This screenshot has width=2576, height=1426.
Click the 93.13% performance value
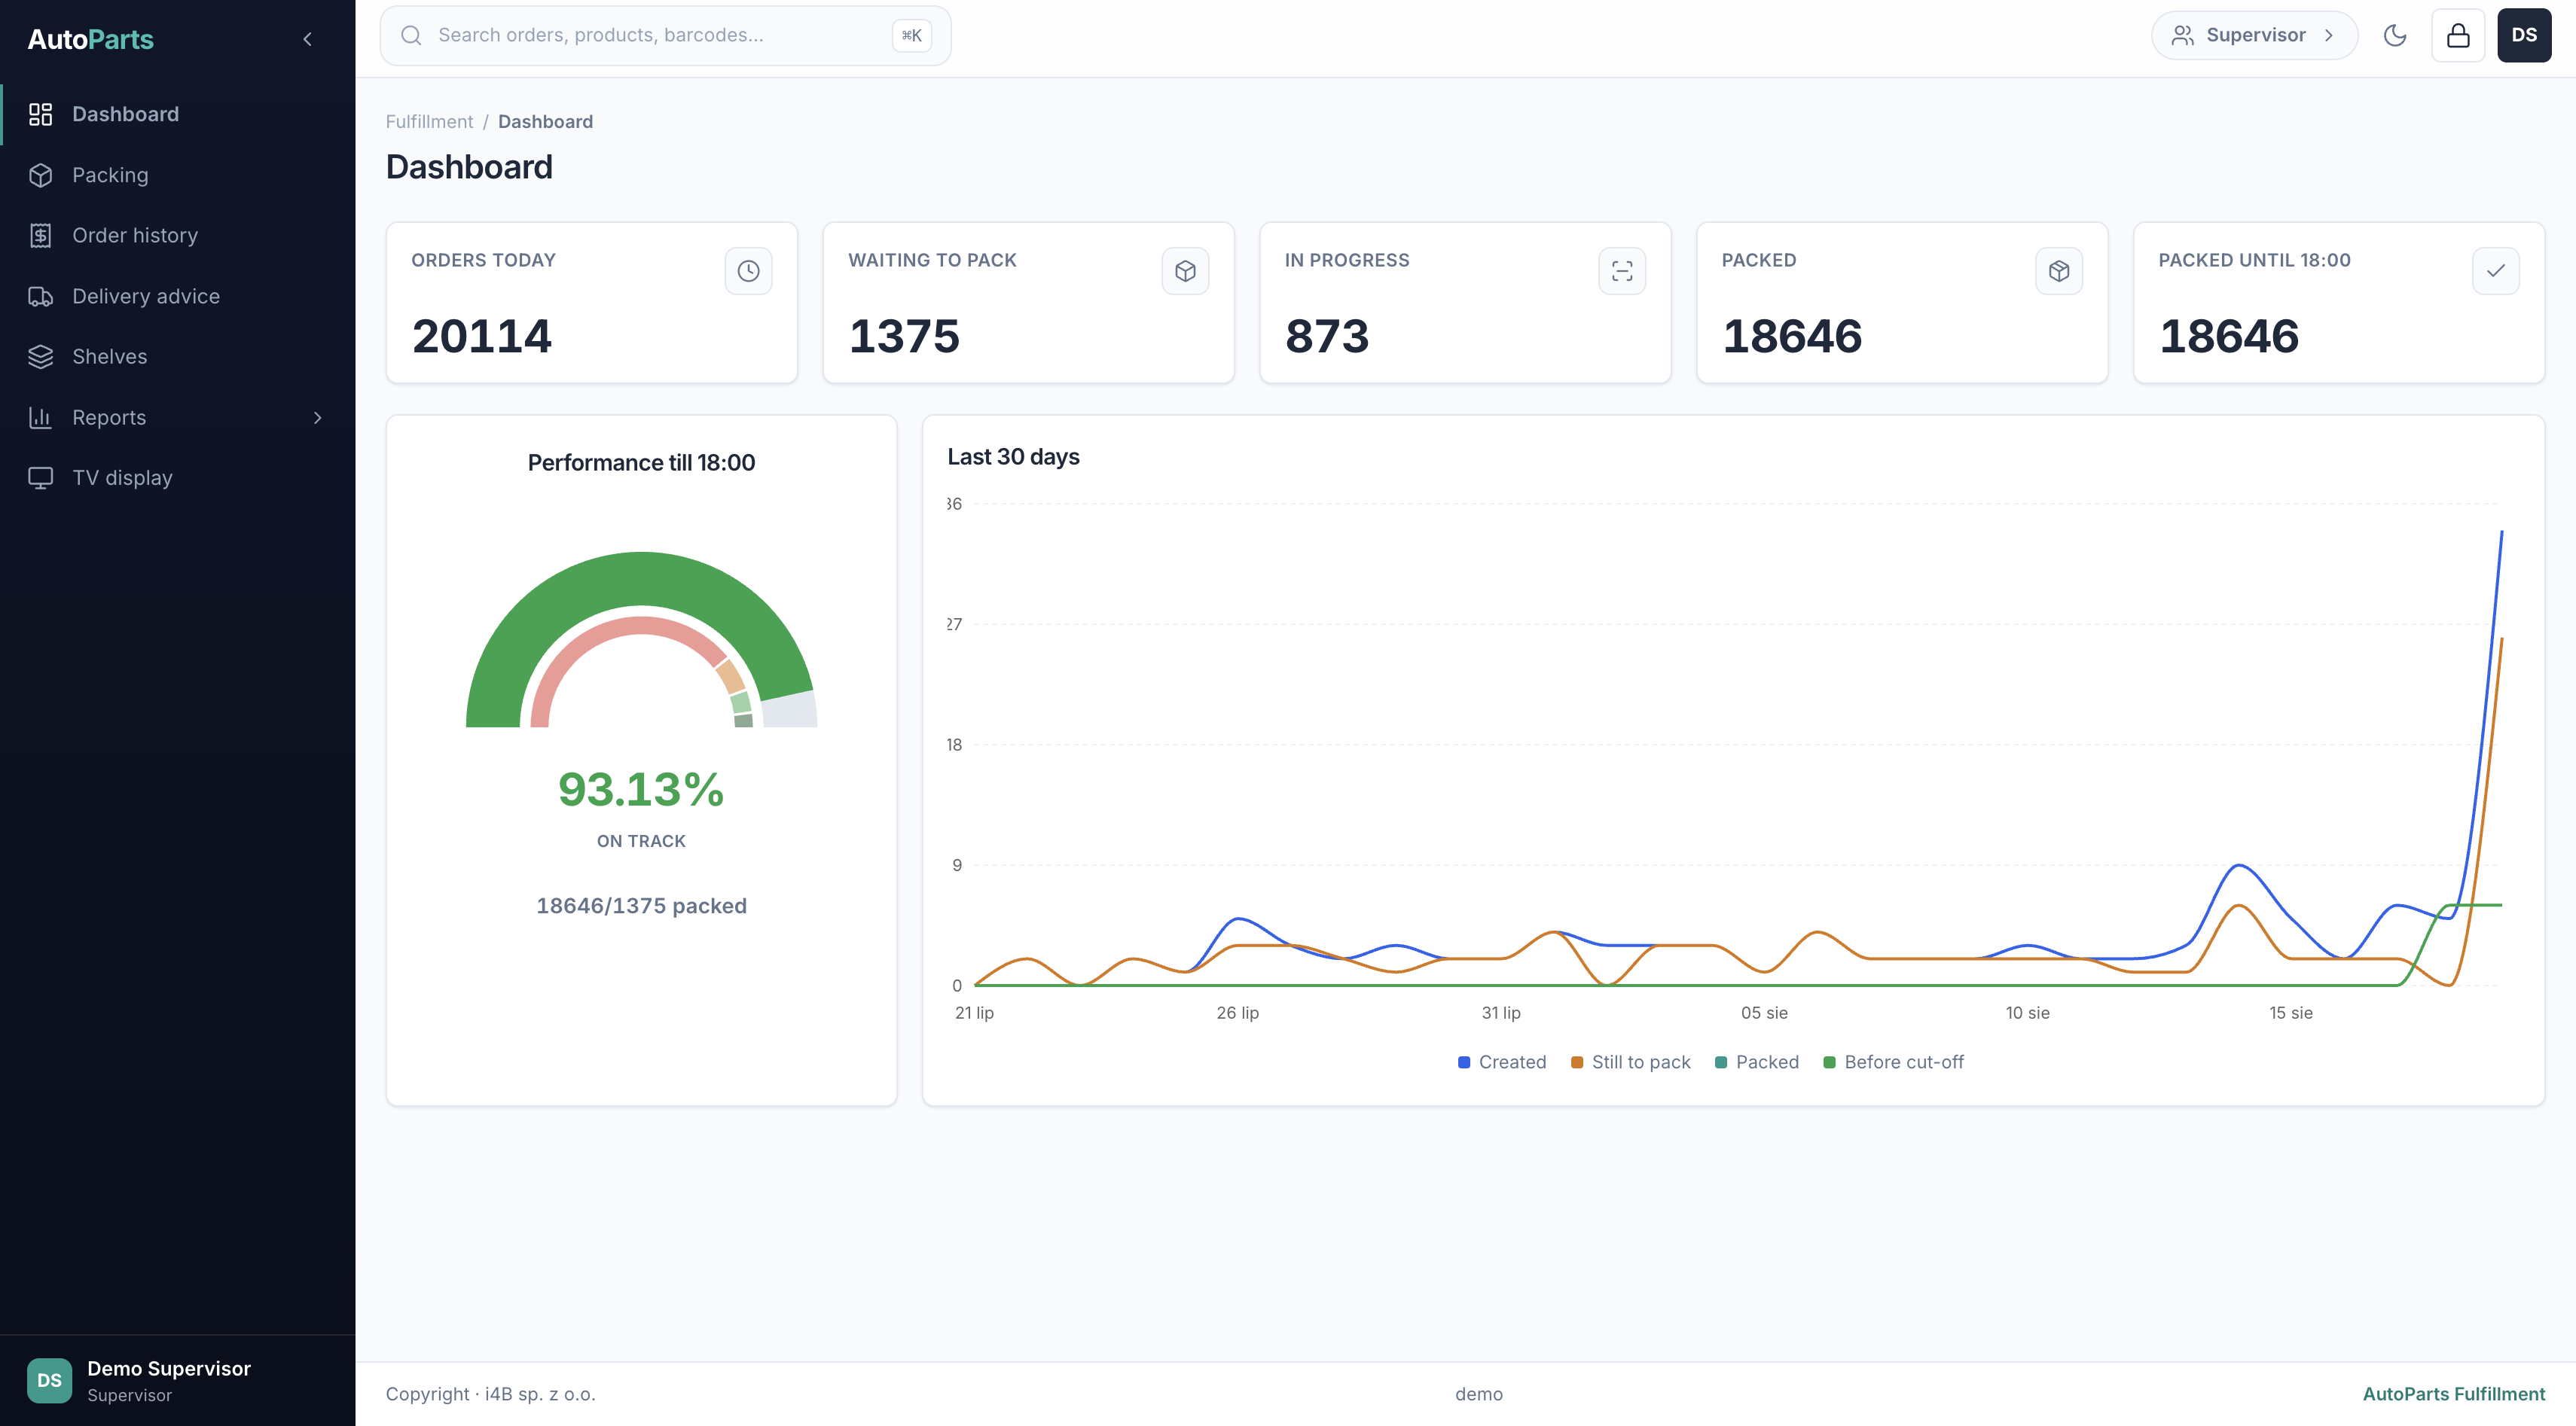click(x=641, y=790)
